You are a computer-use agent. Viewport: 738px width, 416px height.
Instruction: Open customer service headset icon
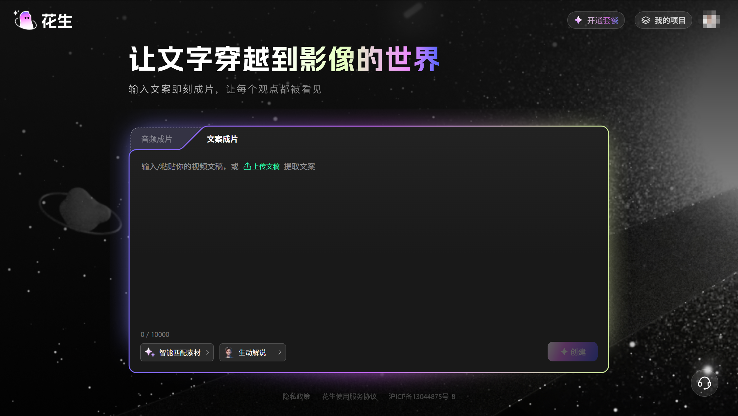(x=704, y=383)
